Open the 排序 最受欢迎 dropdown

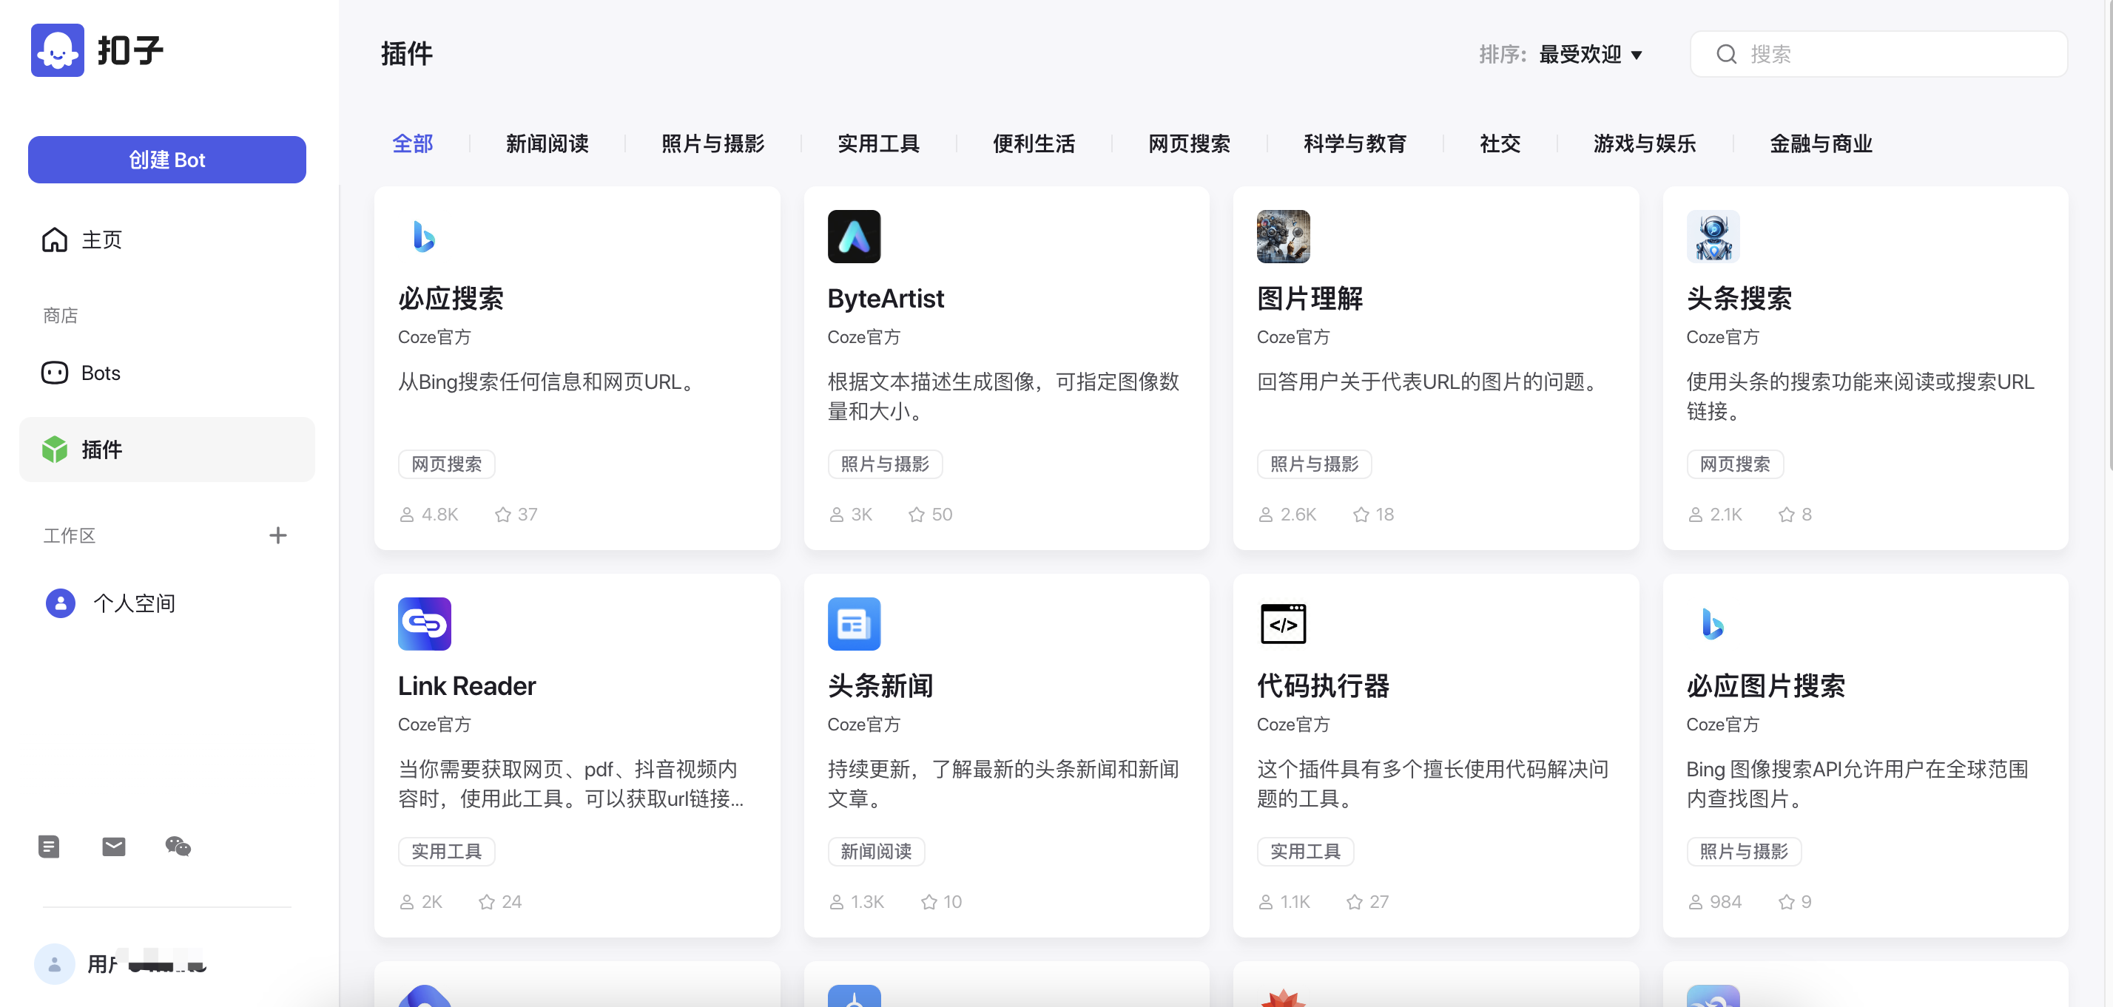pos(1590,54)
